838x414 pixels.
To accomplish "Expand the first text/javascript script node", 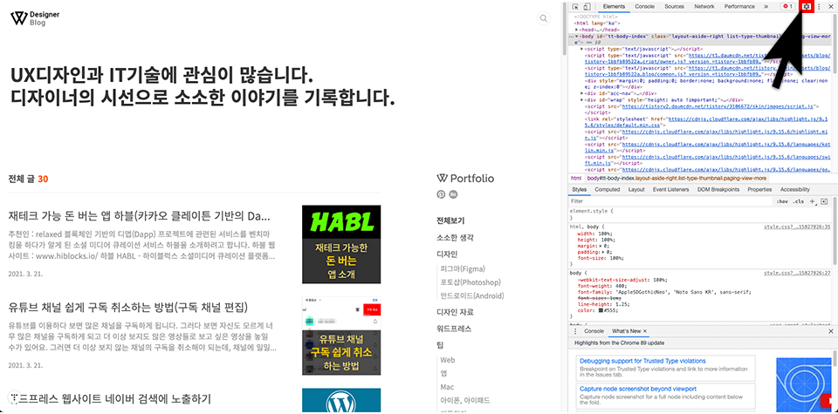I will (x=582, y=49).
